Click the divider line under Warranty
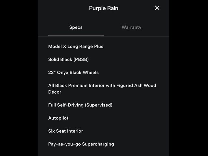The width and height of the screenshot is (208, 156). pos(136,36)
